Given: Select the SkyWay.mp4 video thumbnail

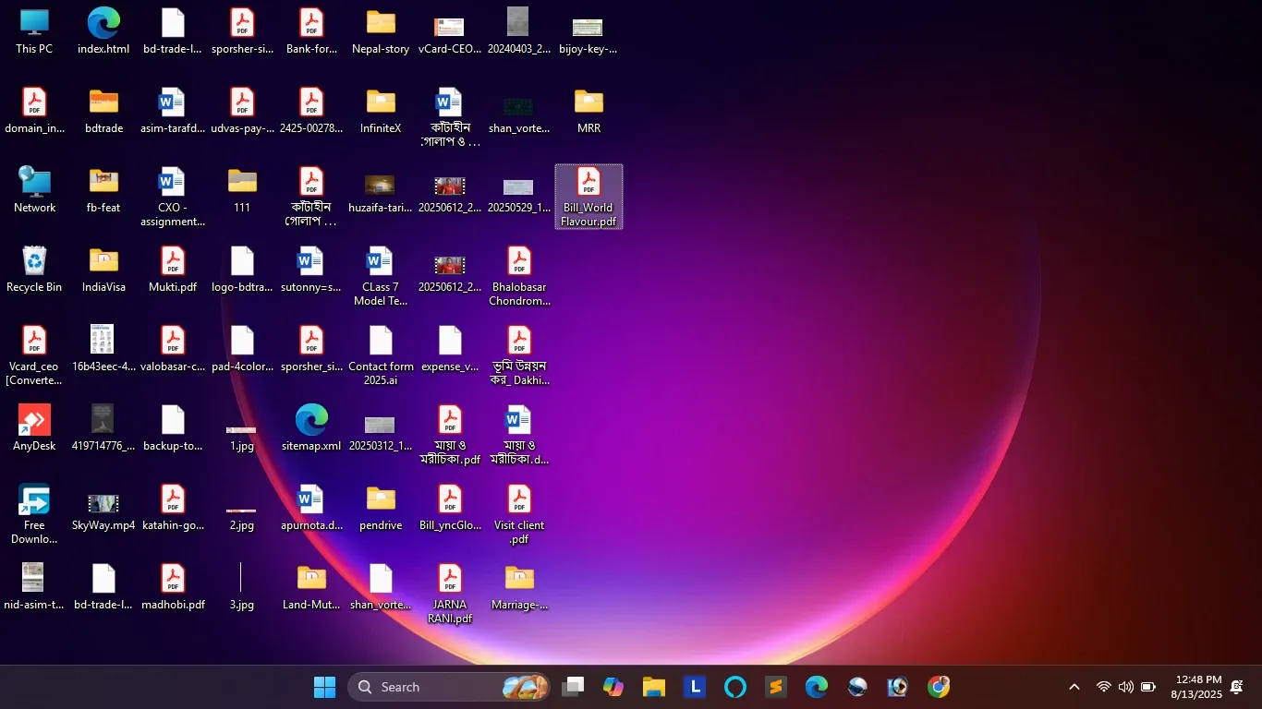Looking at the screenshot, I should [x=103, y=503].
